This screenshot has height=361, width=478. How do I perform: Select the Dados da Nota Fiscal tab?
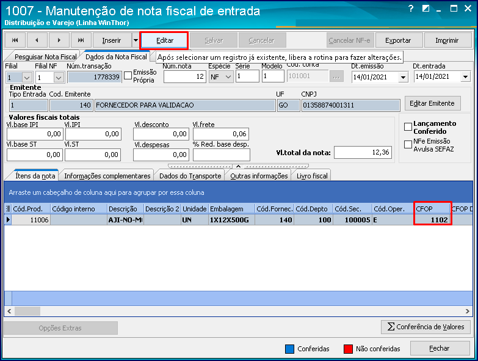(x=116, y=57)
